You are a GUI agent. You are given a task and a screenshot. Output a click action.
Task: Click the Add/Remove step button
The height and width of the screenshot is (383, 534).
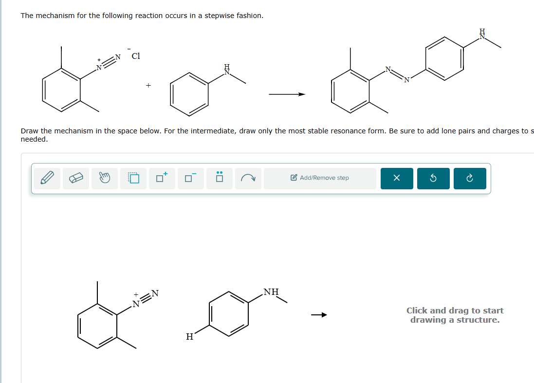point(320,178)
